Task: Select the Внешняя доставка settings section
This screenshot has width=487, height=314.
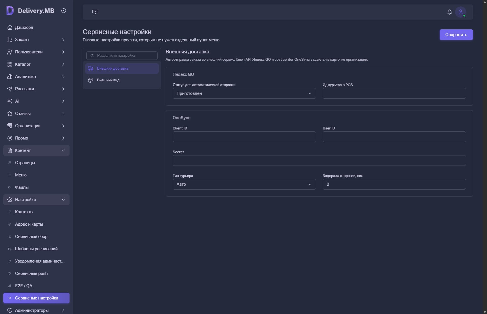Action: tap(122, 69)
